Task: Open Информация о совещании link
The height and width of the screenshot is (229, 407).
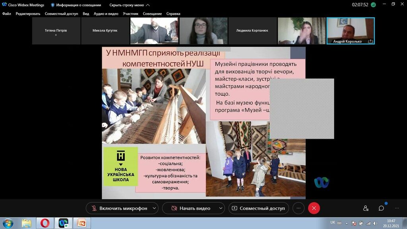Action: [78, 5]
